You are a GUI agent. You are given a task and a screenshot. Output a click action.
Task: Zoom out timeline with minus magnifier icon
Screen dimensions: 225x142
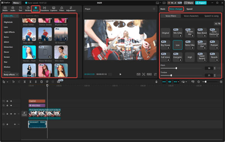tap(198, 82)
